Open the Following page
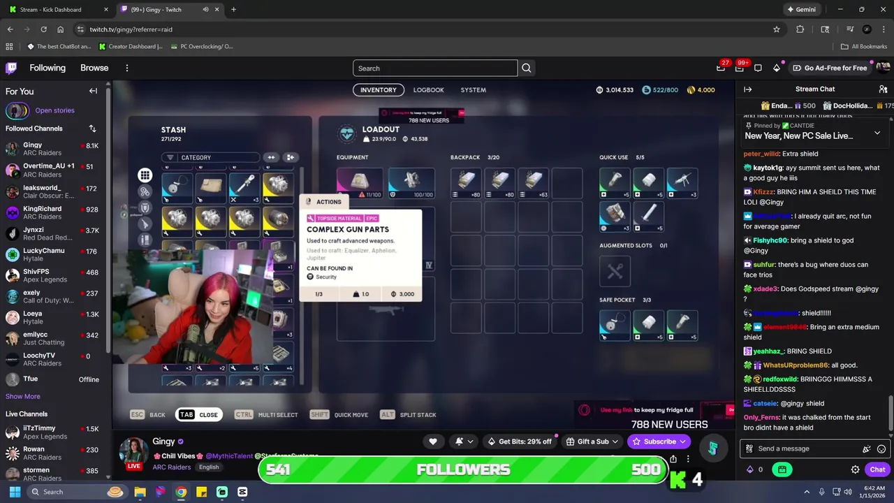The height and width of the screenshot is (503, 894). pos(47,68)
